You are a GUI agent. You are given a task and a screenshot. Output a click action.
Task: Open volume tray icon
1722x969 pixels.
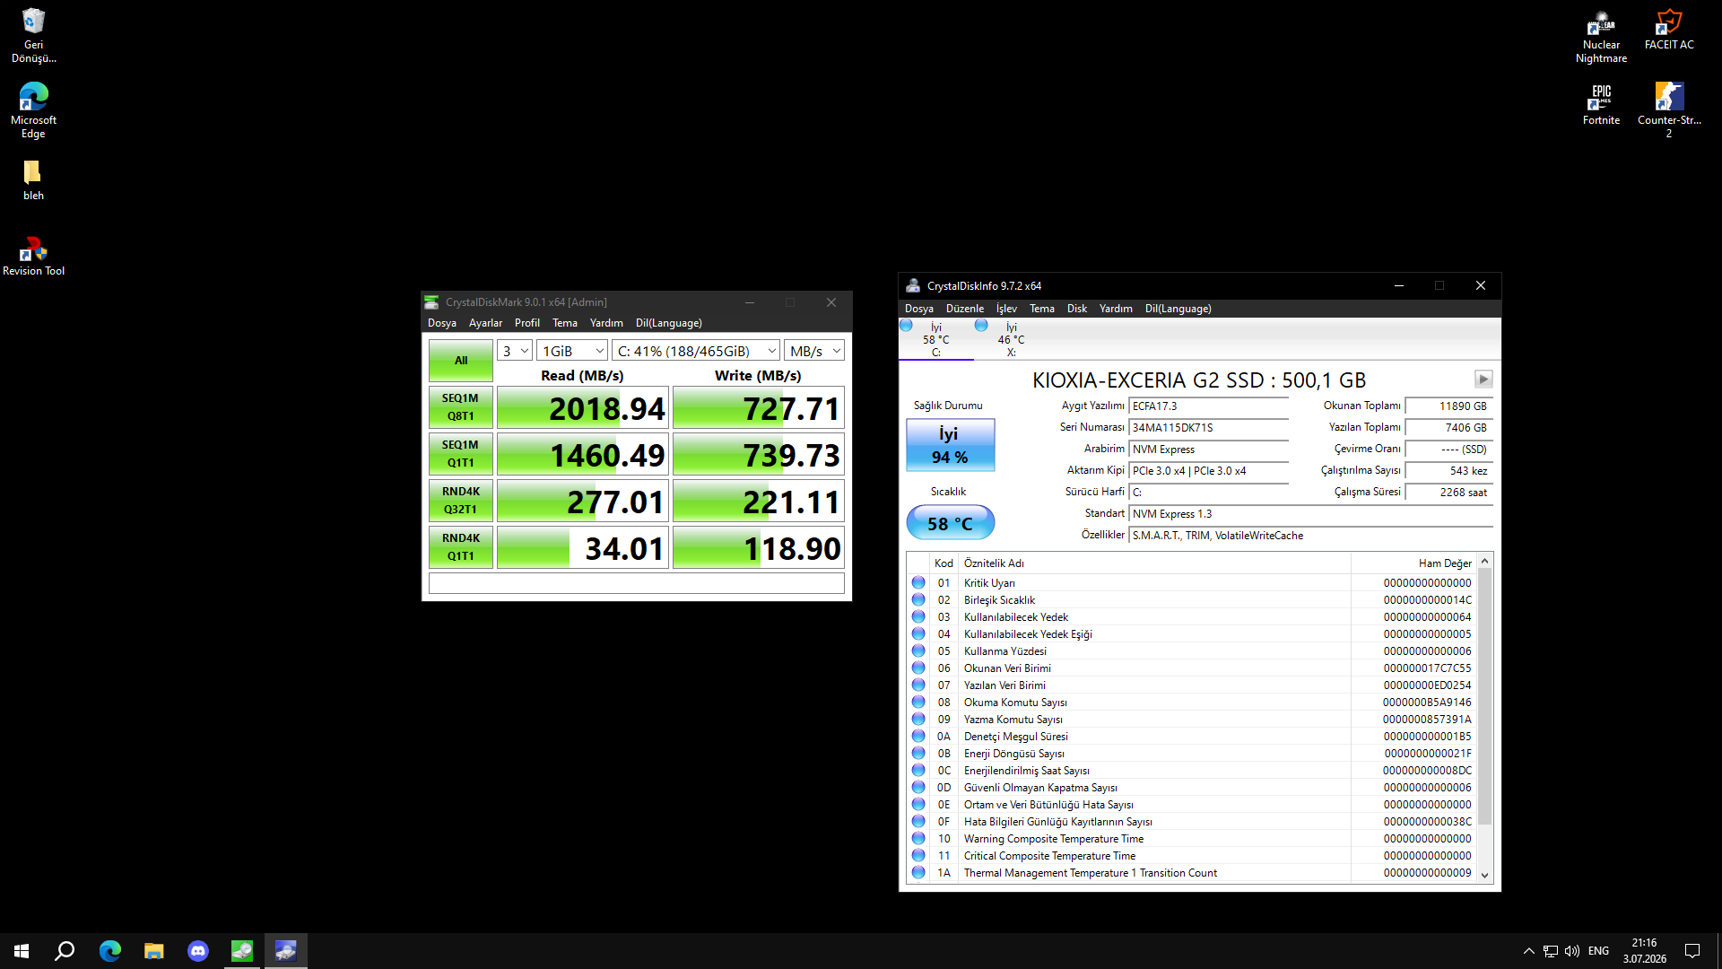[1572, 951]
